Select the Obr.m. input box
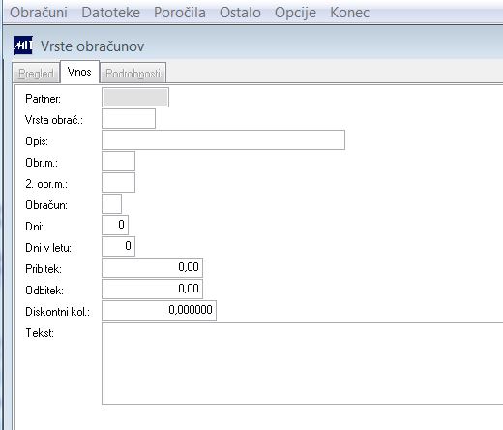This screenshot has height=430, width=503. (x=118, y=161)
